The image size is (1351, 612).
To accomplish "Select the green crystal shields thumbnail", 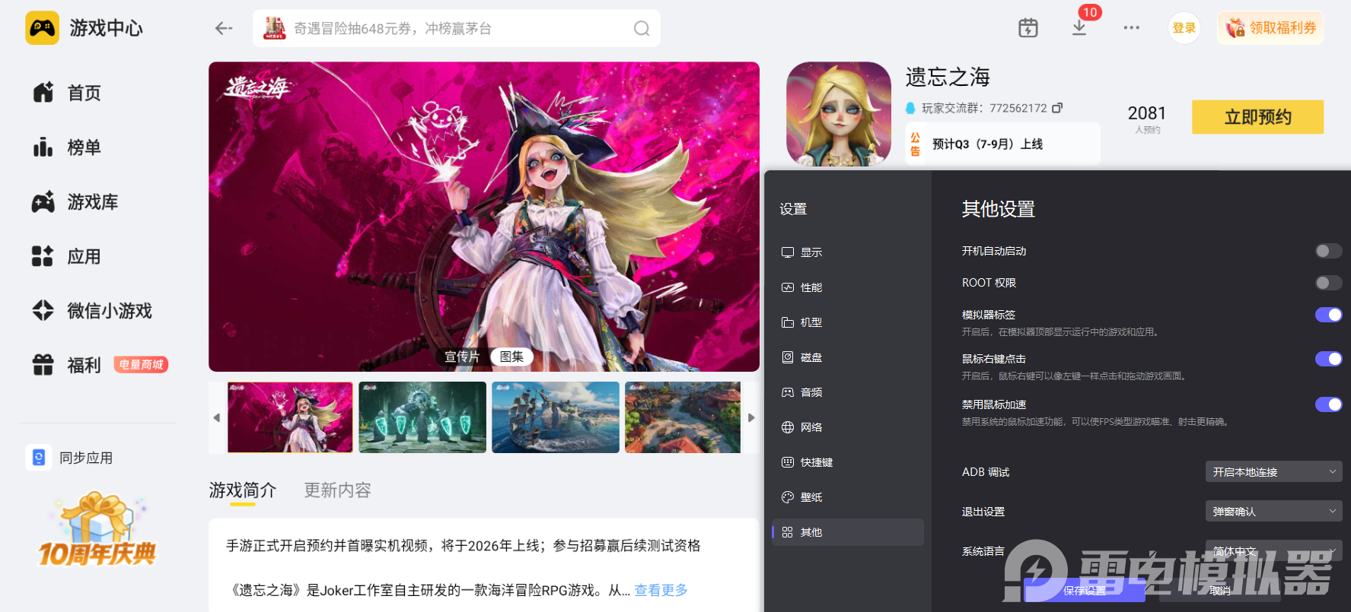I will [422, 417].
